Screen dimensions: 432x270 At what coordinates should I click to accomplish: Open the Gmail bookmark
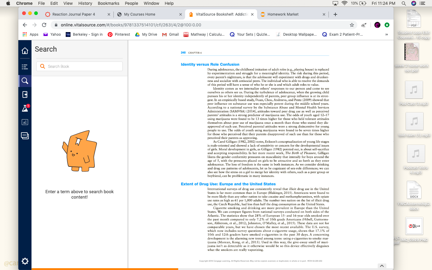(x=170, y=34)
